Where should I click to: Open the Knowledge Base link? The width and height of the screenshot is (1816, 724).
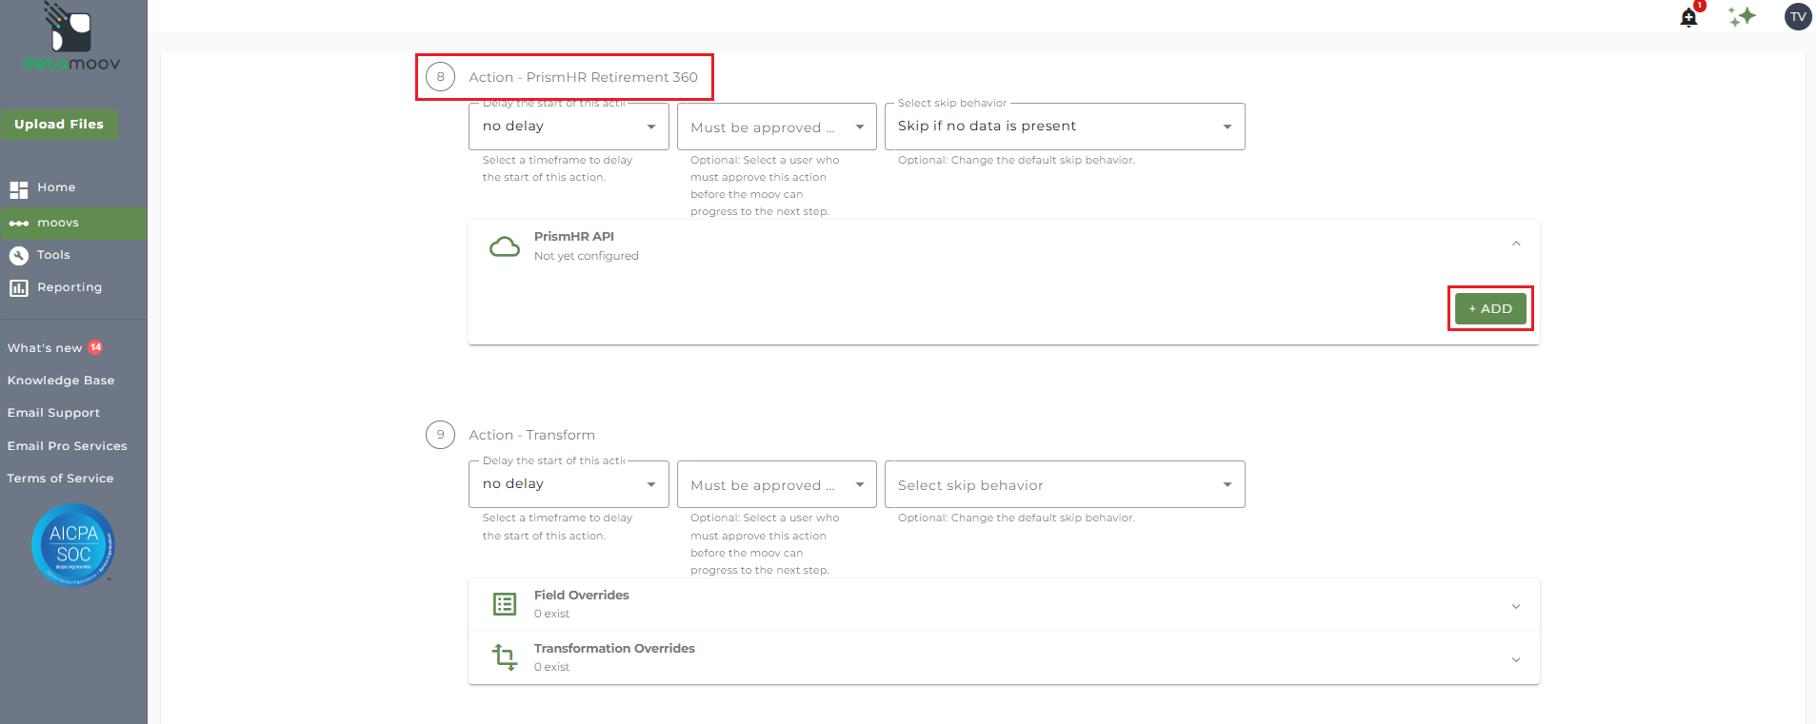(61, 381)
